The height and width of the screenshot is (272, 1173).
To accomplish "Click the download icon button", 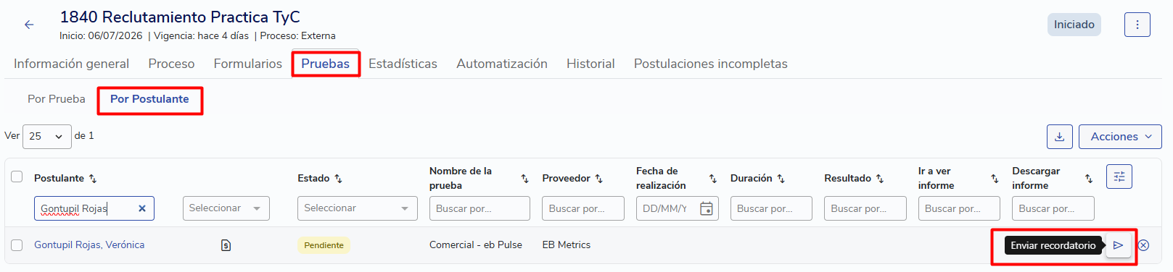I will (1059, 137).
